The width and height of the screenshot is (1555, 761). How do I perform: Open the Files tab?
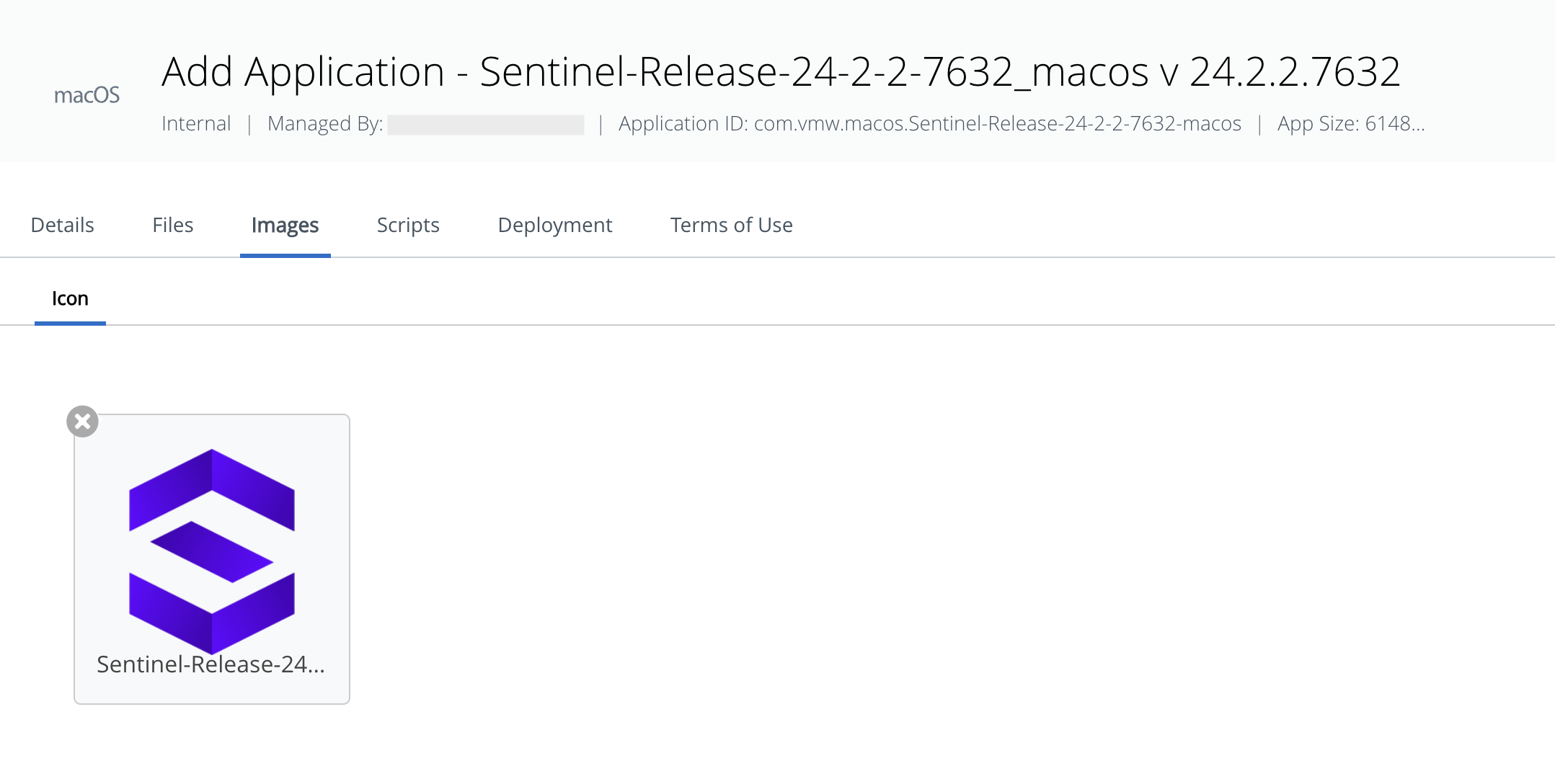coord(173,225)
